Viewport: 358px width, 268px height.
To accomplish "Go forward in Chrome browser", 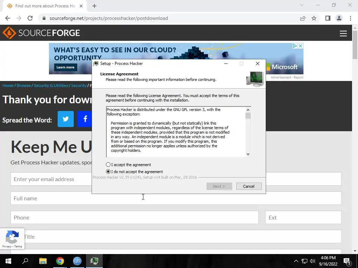I will tap(19, 18).
